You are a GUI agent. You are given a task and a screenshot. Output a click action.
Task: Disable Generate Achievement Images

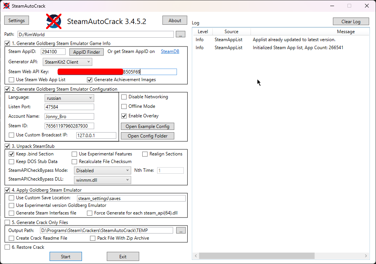coord(90,80)
